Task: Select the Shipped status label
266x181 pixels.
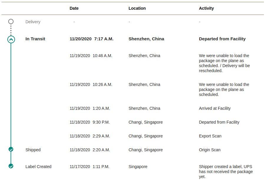Action: click(x=33, y=150)
